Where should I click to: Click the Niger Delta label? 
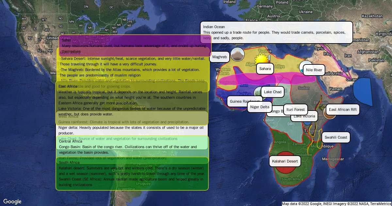tap(260, 107)
